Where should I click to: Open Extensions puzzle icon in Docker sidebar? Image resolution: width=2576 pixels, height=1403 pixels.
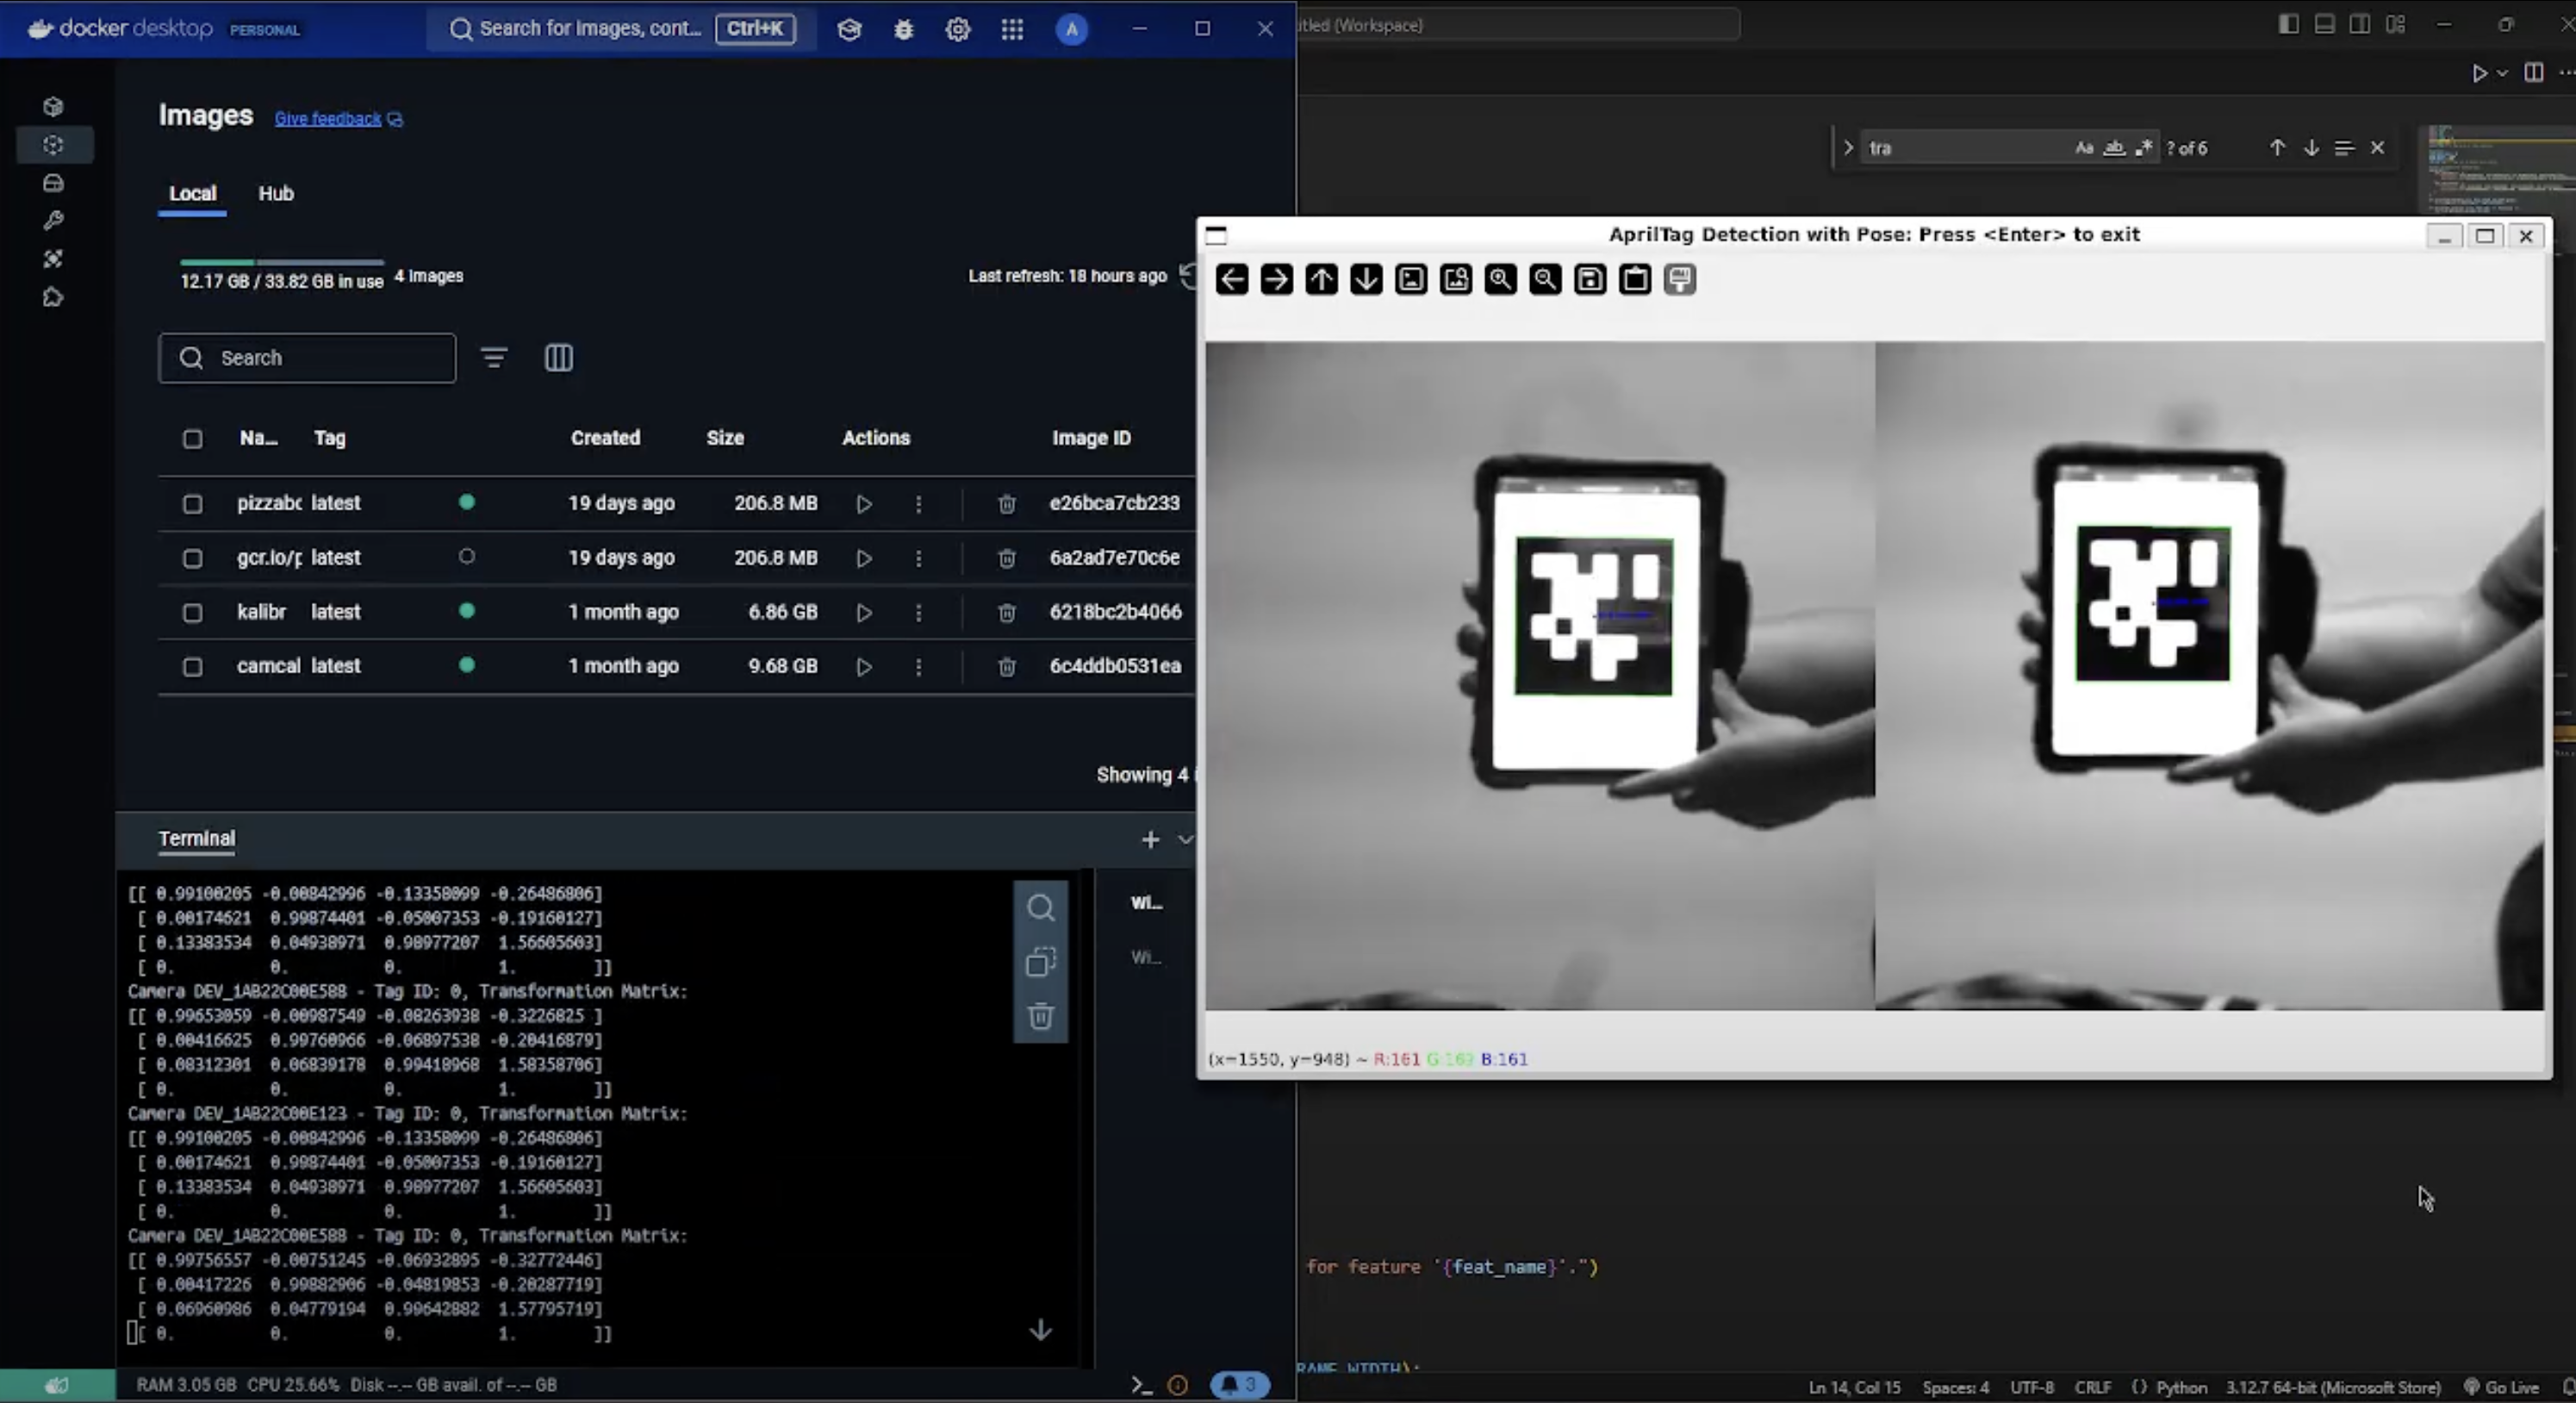(53, 297)
